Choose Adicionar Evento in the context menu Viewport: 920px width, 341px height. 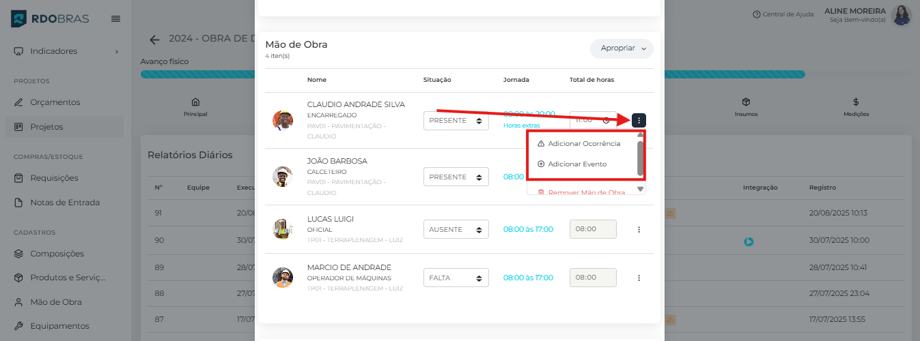(x=576, y=164)
